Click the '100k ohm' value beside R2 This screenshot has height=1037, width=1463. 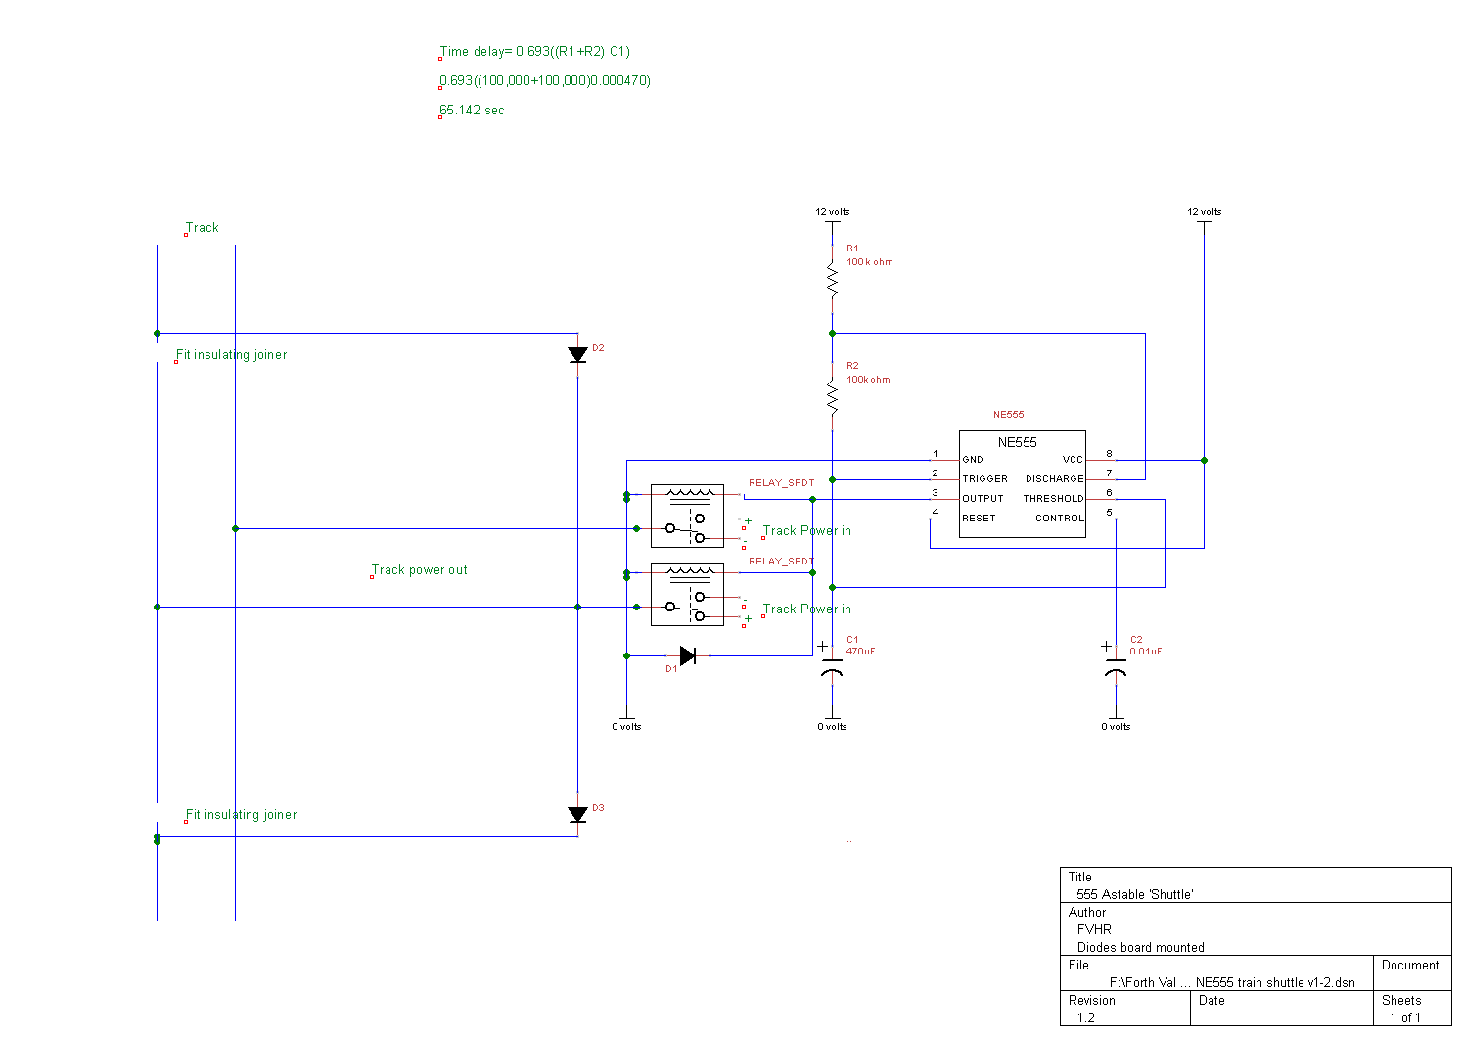point(869,380)
